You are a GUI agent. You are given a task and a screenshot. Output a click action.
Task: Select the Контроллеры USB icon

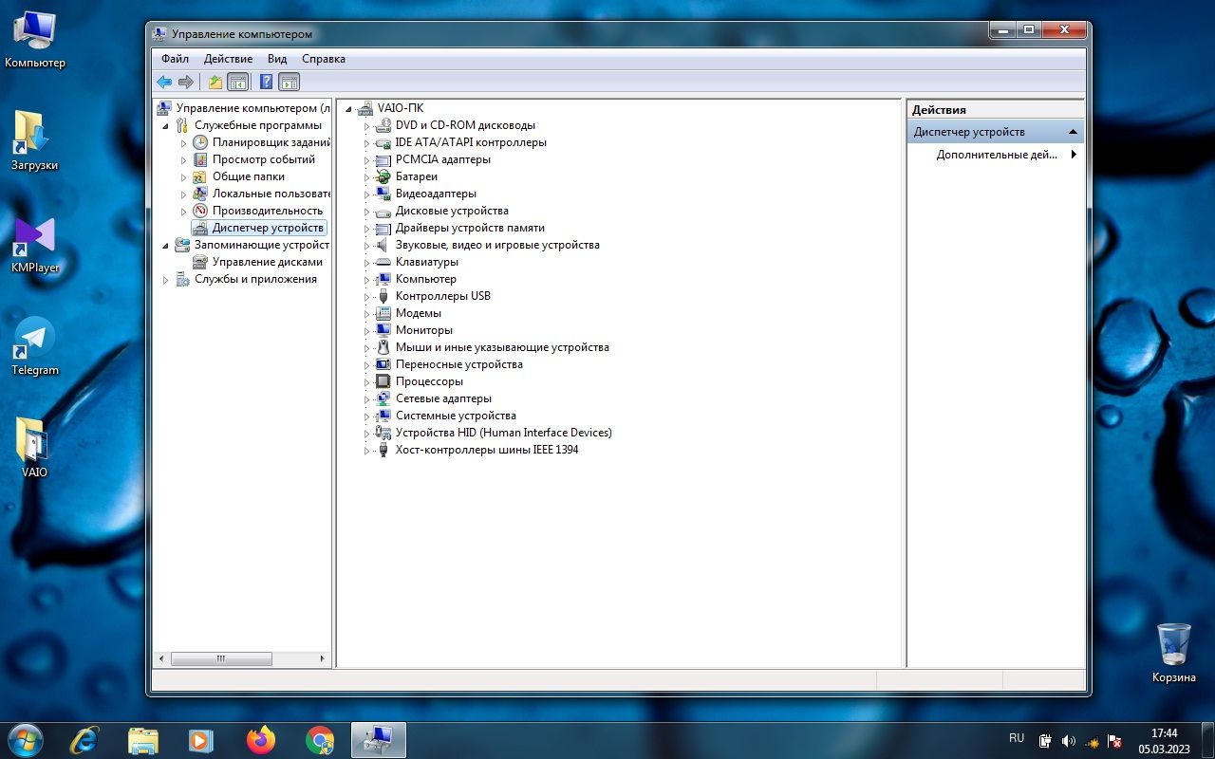coord(383,296)
